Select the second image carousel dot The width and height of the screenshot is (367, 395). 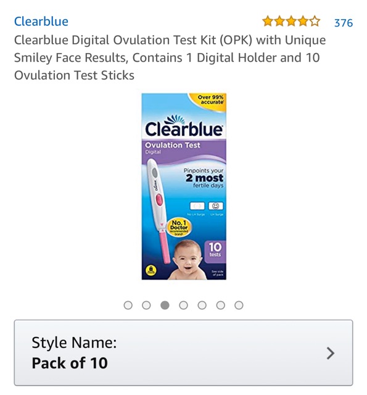[146, 305]
